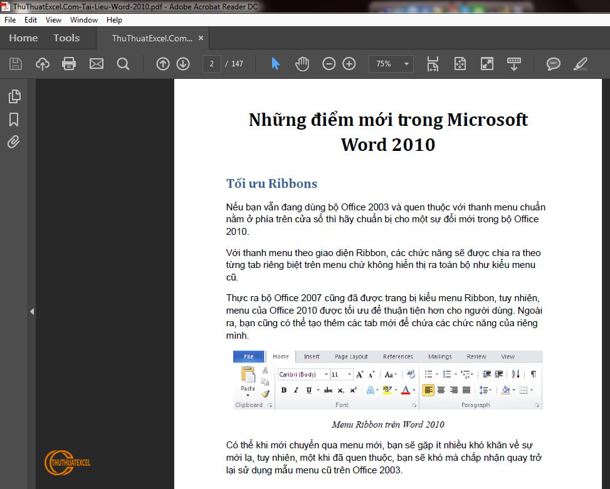
Task: Select the highlight text pen tool
Action: tap(580, 64)
